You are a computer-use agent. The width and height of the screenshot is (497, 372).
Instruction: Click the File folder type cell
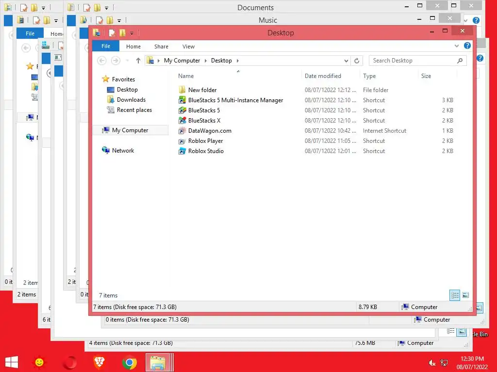(376, 90)
